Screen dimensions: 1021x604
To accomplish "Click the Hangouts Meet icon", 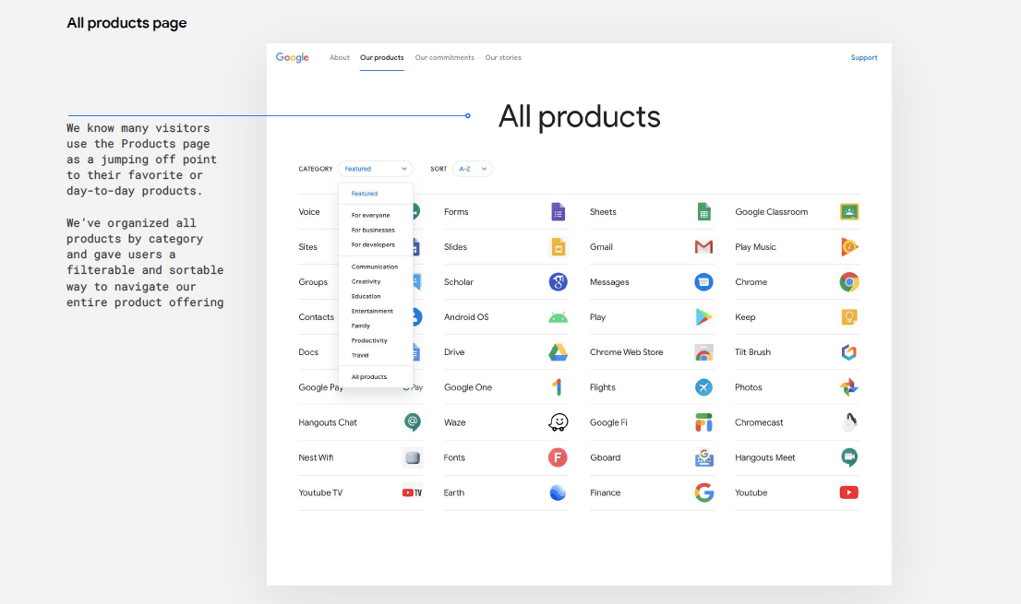I will 849,457.
